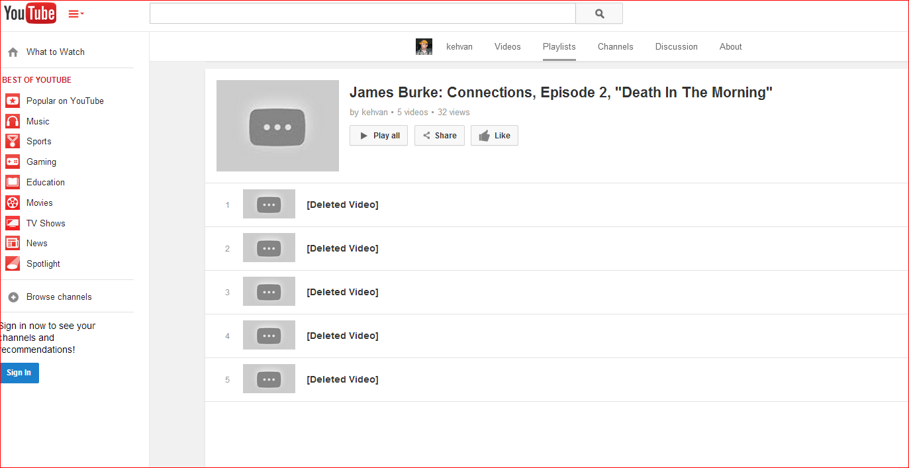Click the Popular on YouTube star icon
Viewport: 909px width, 468px height.
tap(13, 101)
